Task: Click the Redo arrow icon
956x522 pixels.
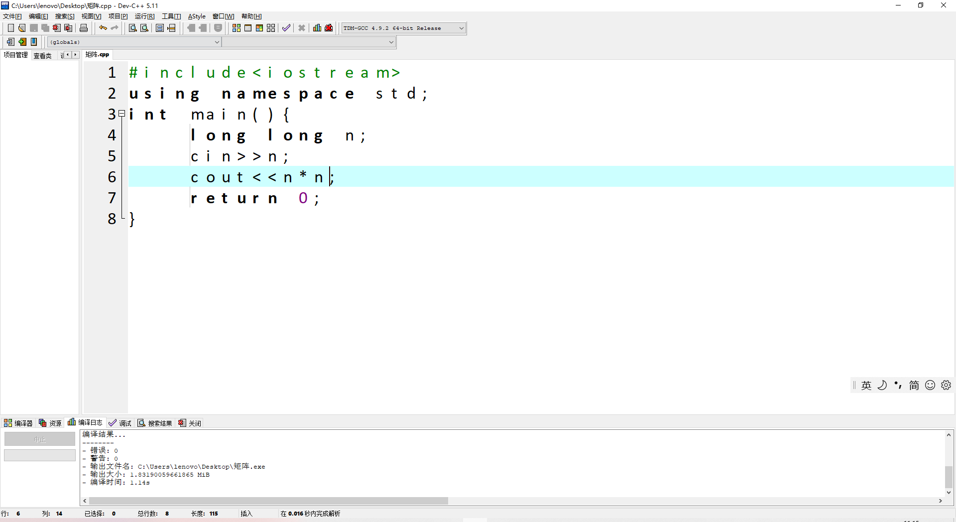Action: [115, 28]
